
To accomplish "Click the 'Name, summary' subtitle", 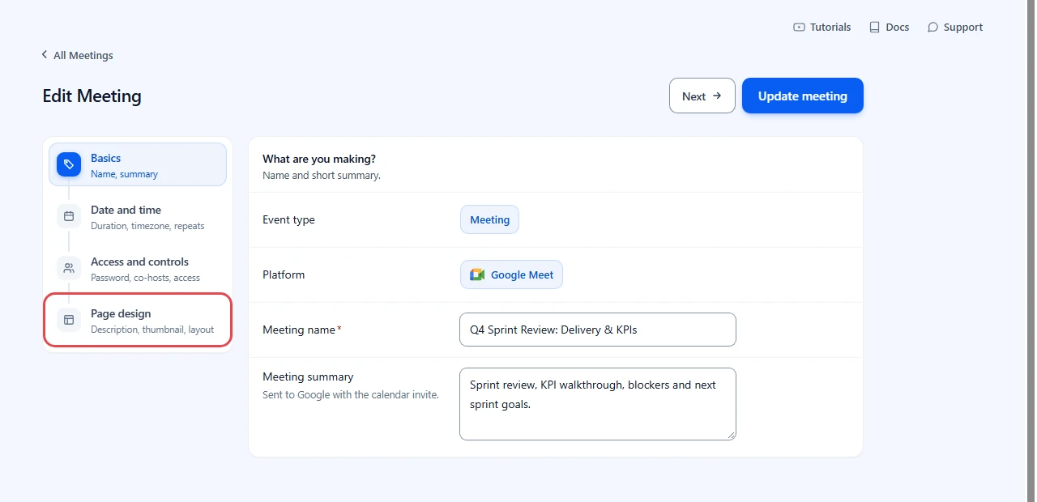I will pyautogui.click(x=124, y=174).
